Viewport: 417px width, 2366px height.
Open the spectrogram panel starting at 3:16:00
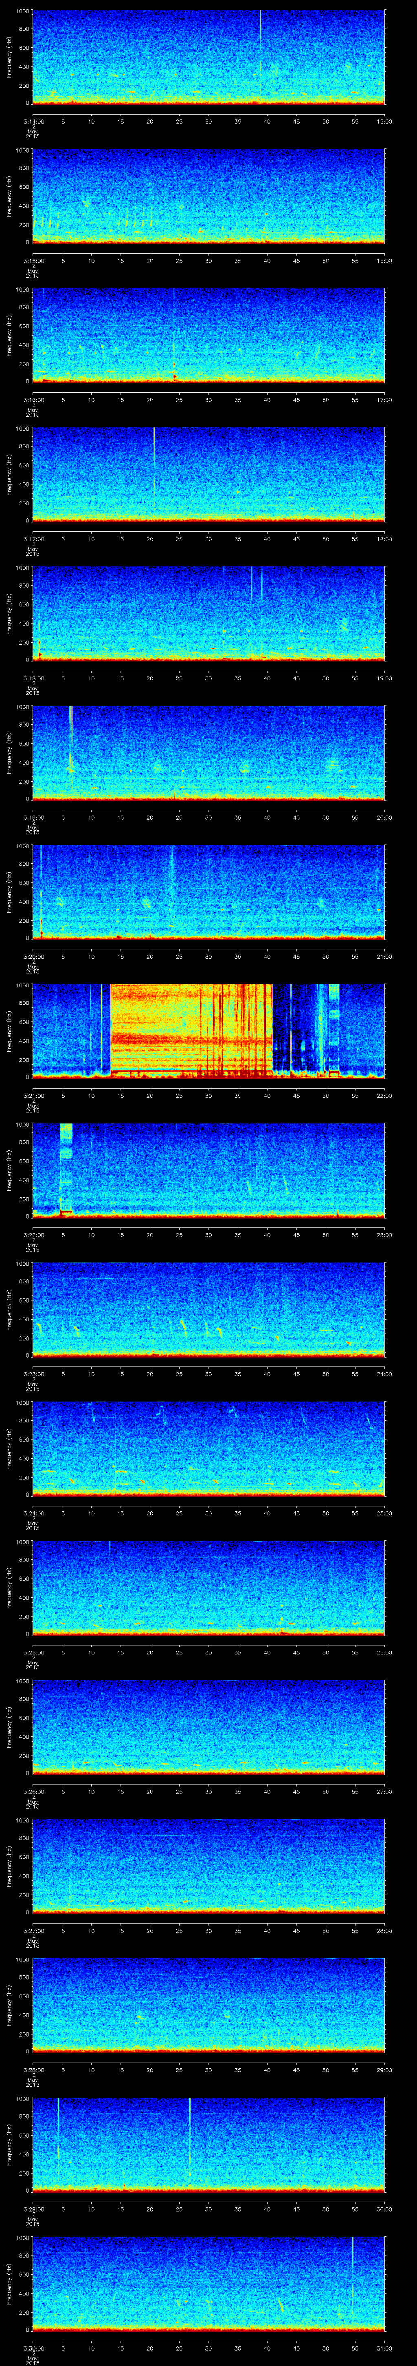pyautogui.click(x=209, y=335)
